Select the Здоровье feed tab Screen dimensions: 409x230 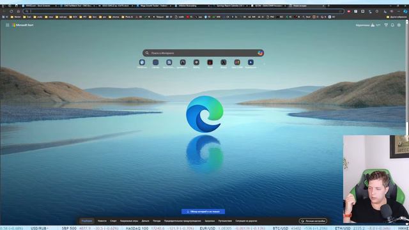click(x=210, y=221)
